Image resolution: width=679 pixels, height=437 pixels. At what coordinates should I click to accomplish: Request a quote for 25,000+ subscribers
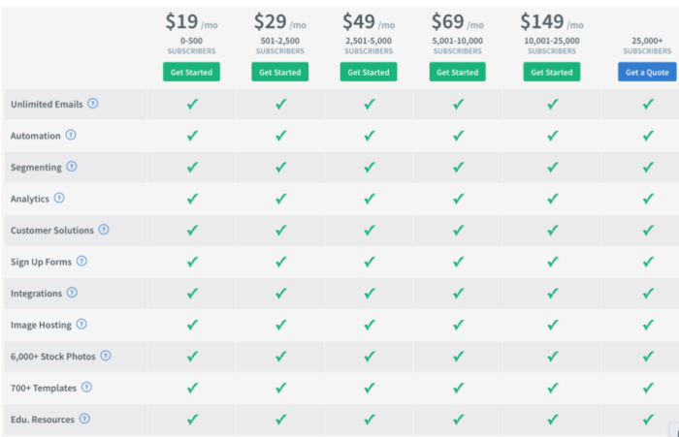point(647,72)
